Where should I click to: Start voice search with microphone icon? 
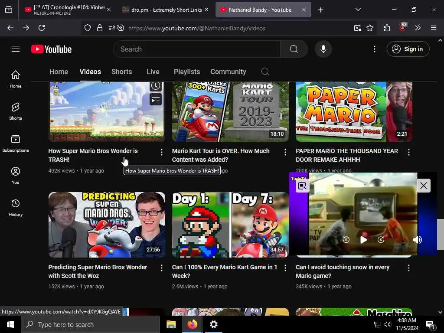click(323, 49)
